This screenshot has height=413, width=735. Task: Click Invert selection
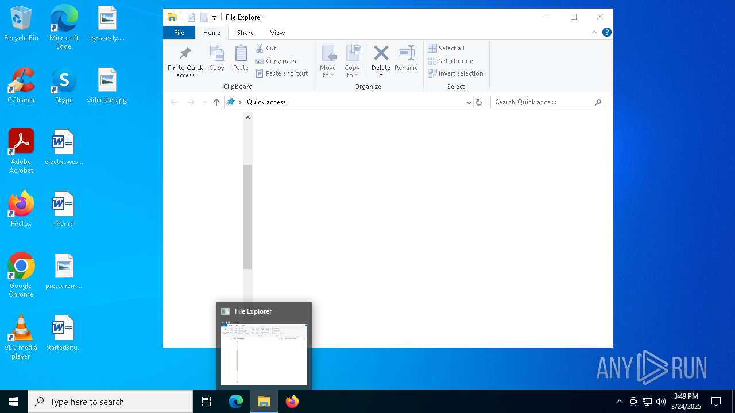[x=455, y=73]
